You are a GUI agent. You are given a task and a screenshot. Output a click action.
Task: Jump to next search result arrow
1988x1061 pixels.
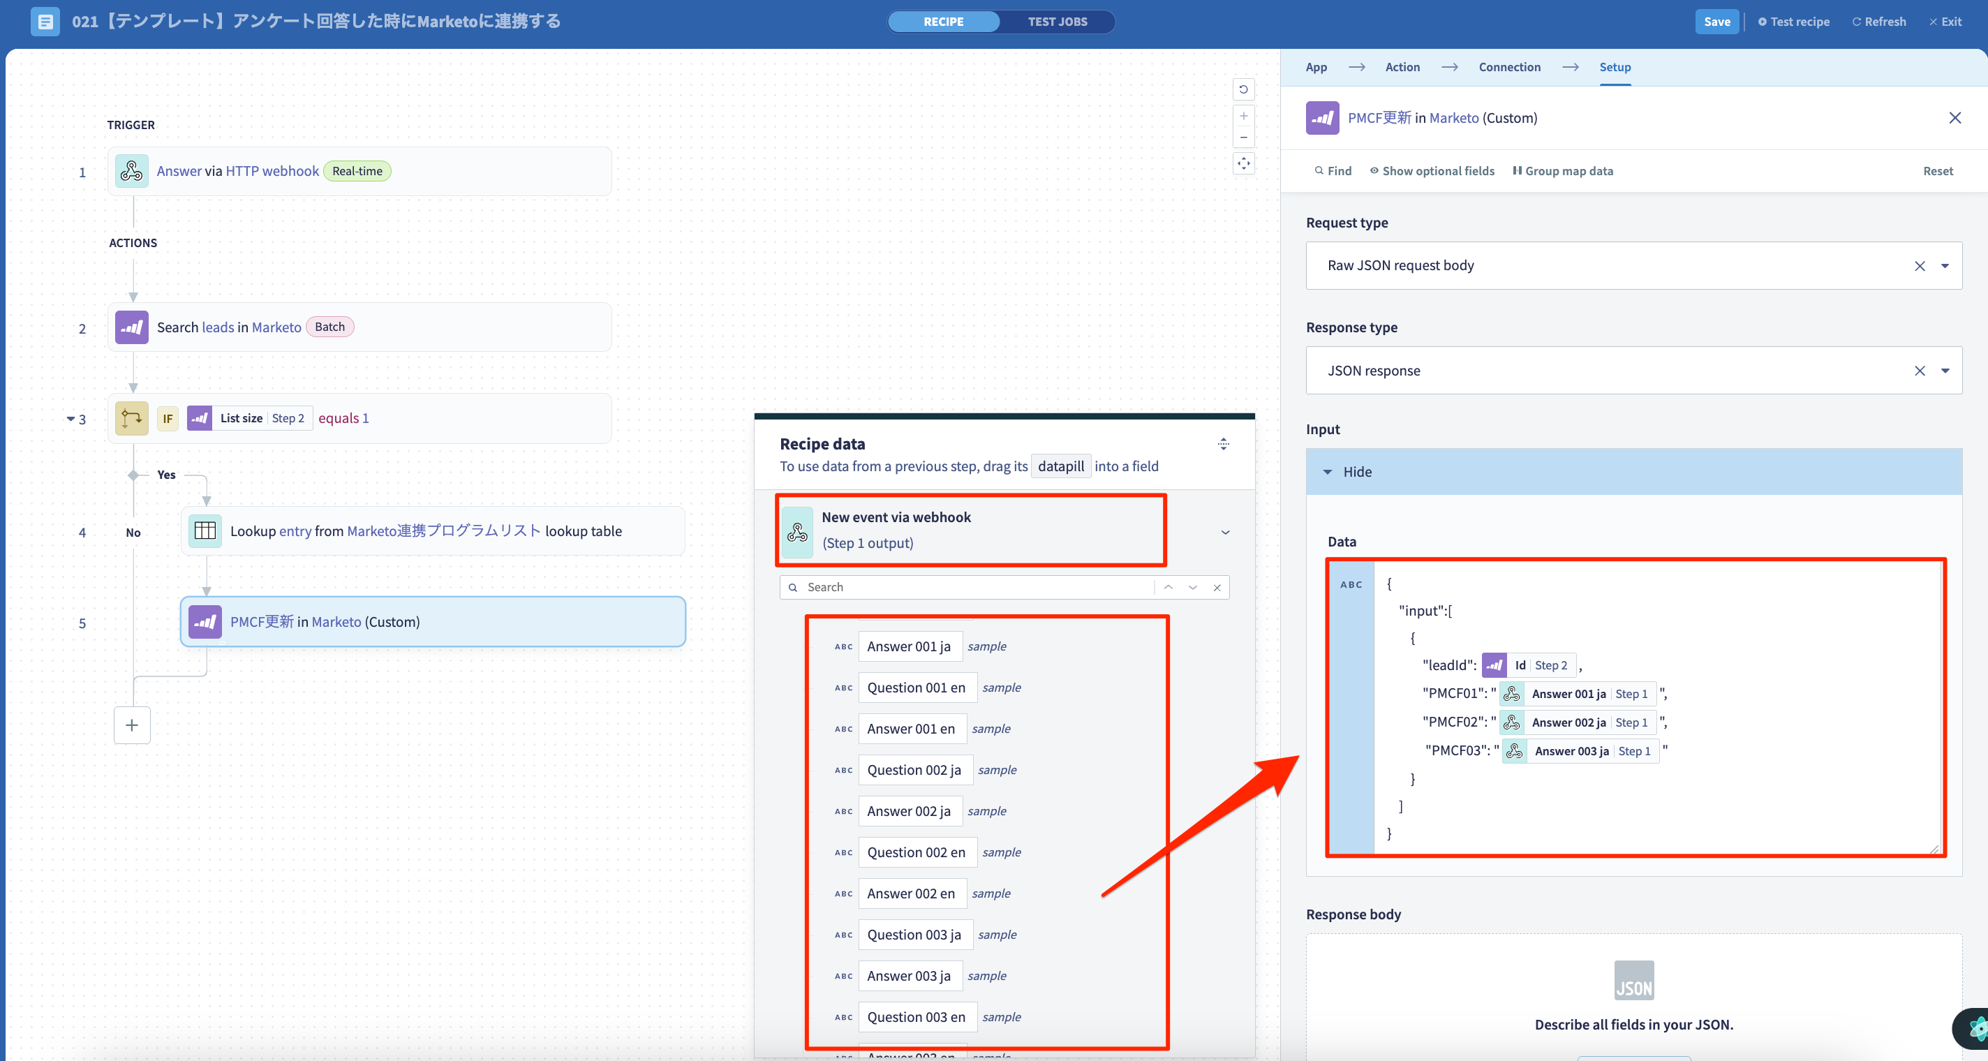[x=1192, y=587]
